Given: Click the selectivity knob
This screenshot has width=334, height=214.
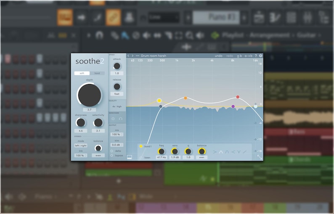Looking at the screenshot, I should (98, 123).
